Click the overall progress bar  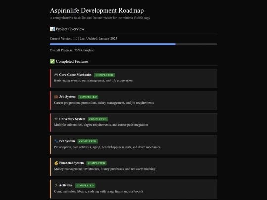[x=133, y=44]
